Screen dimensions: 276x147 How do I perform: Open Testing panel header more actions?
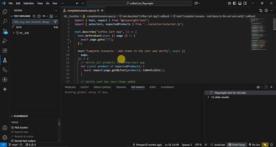[x=56, y=11]
